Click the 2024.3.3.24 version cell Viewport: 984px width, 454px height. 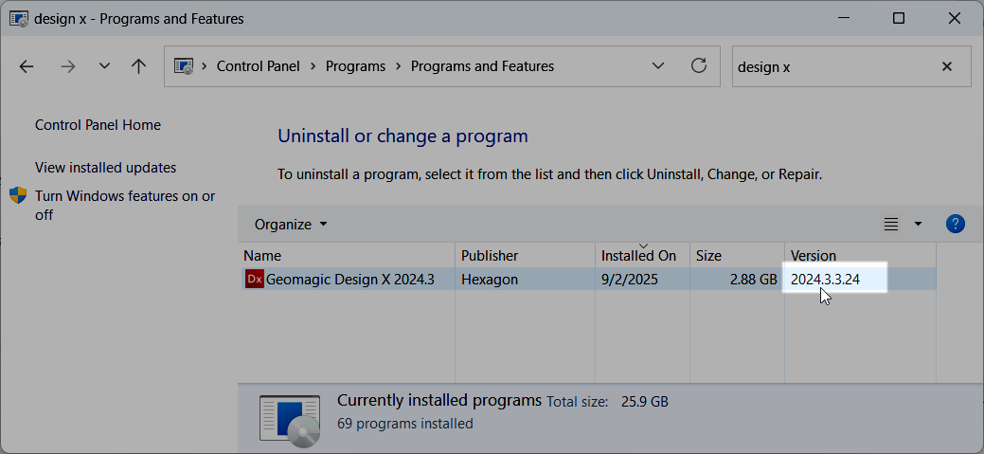[825, 280]
